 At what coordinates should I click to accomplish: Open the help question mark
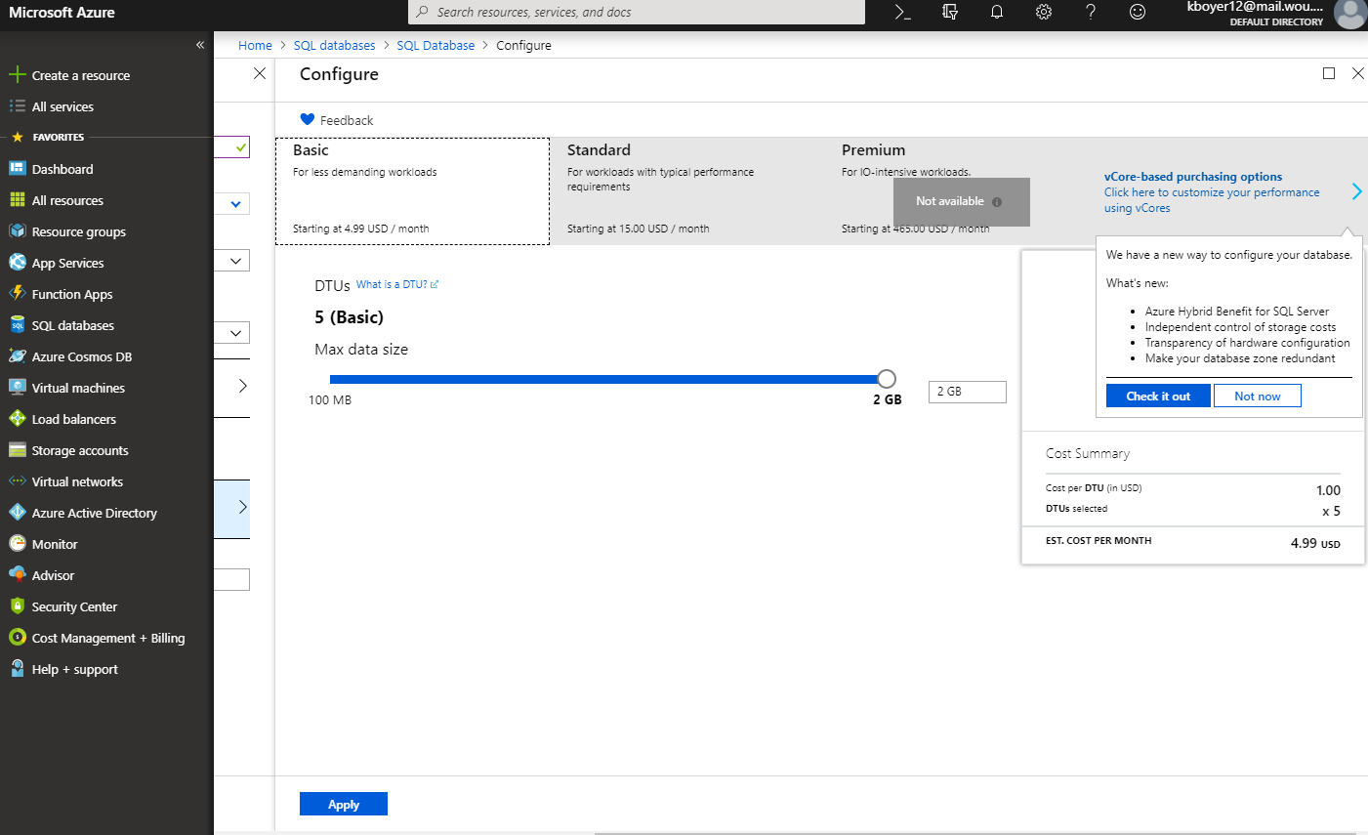[1091, 12]
